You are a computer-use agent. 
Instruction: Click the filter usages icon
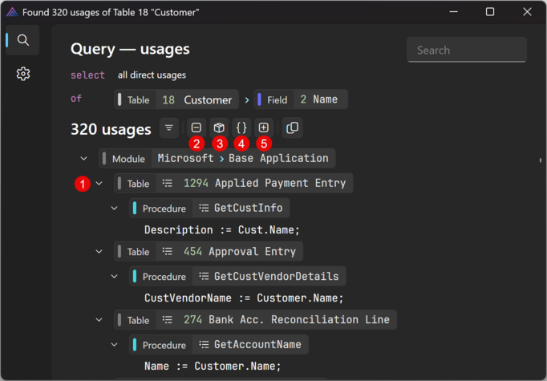(169, 128)
